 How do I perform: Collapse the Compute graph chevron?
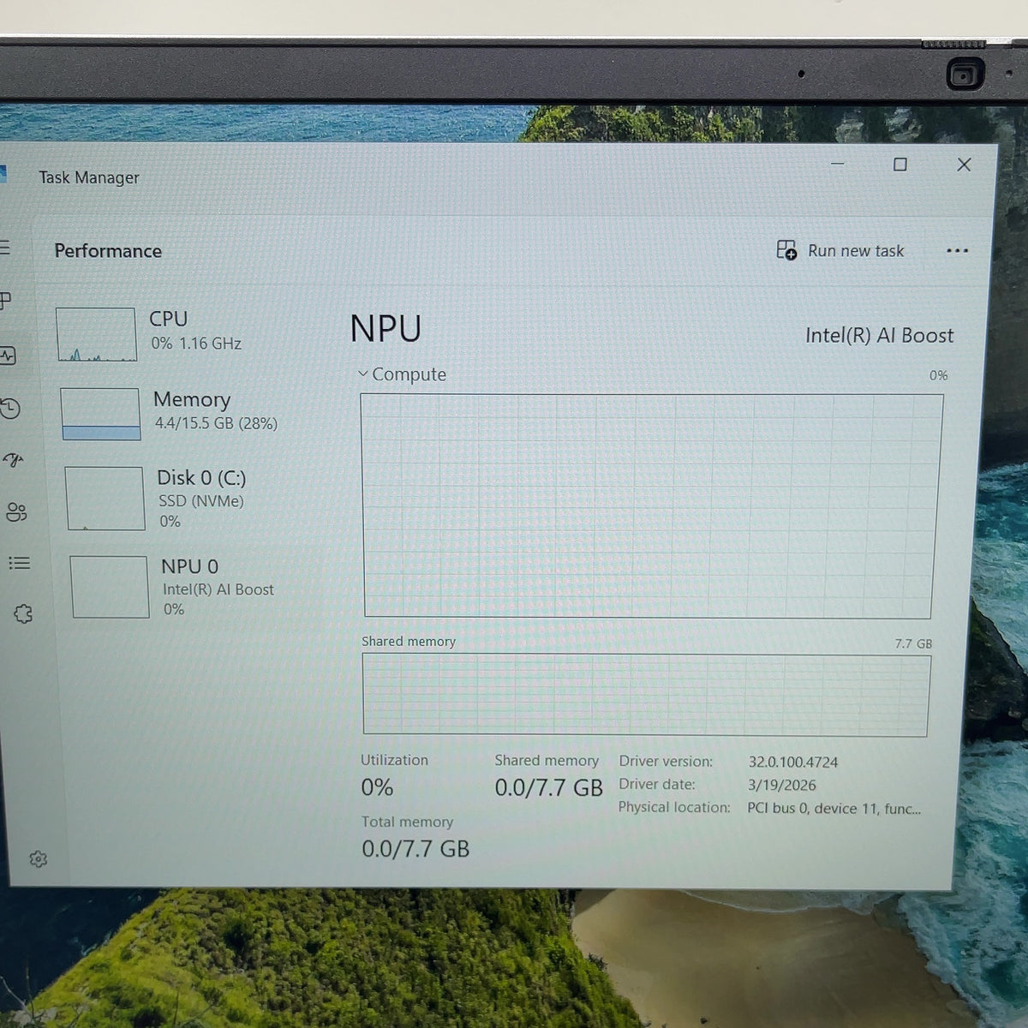pos(363,374)
